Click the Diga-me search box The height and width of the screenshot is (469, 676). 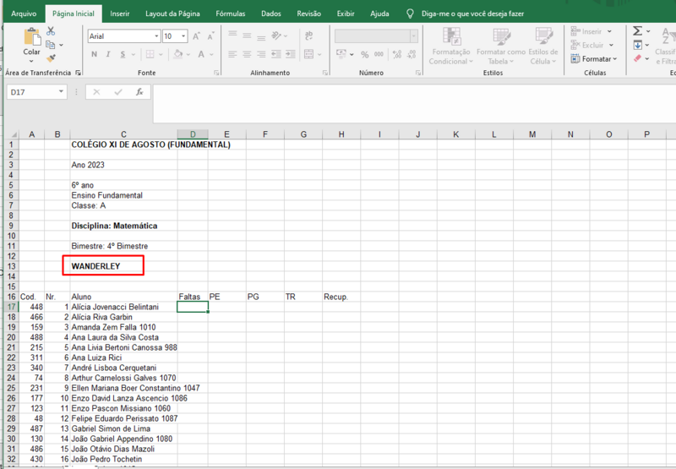[x=472, y=14]
